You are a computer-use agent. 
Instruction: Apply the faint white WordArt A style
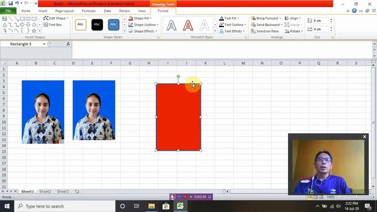[x=204, y=25]
